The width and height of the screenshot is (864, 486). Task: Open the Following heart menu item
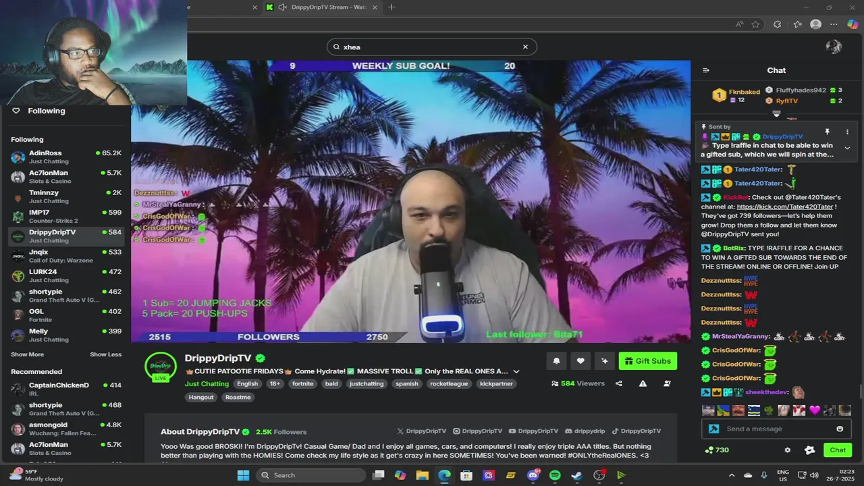(x=39, y=111)
